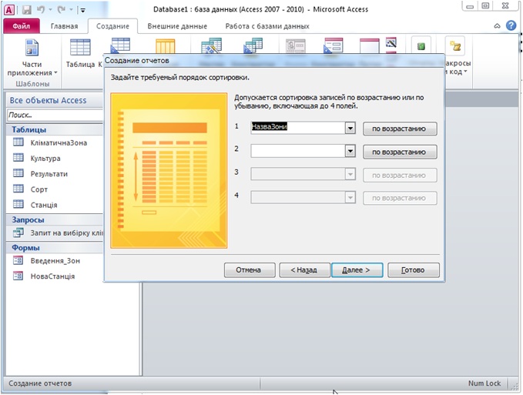Click the Далее button
Viewport: 523px width, 395px height.
[357, 270]
